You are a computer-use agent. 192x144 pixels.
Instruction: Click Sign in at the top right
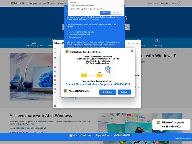(174, 3)
